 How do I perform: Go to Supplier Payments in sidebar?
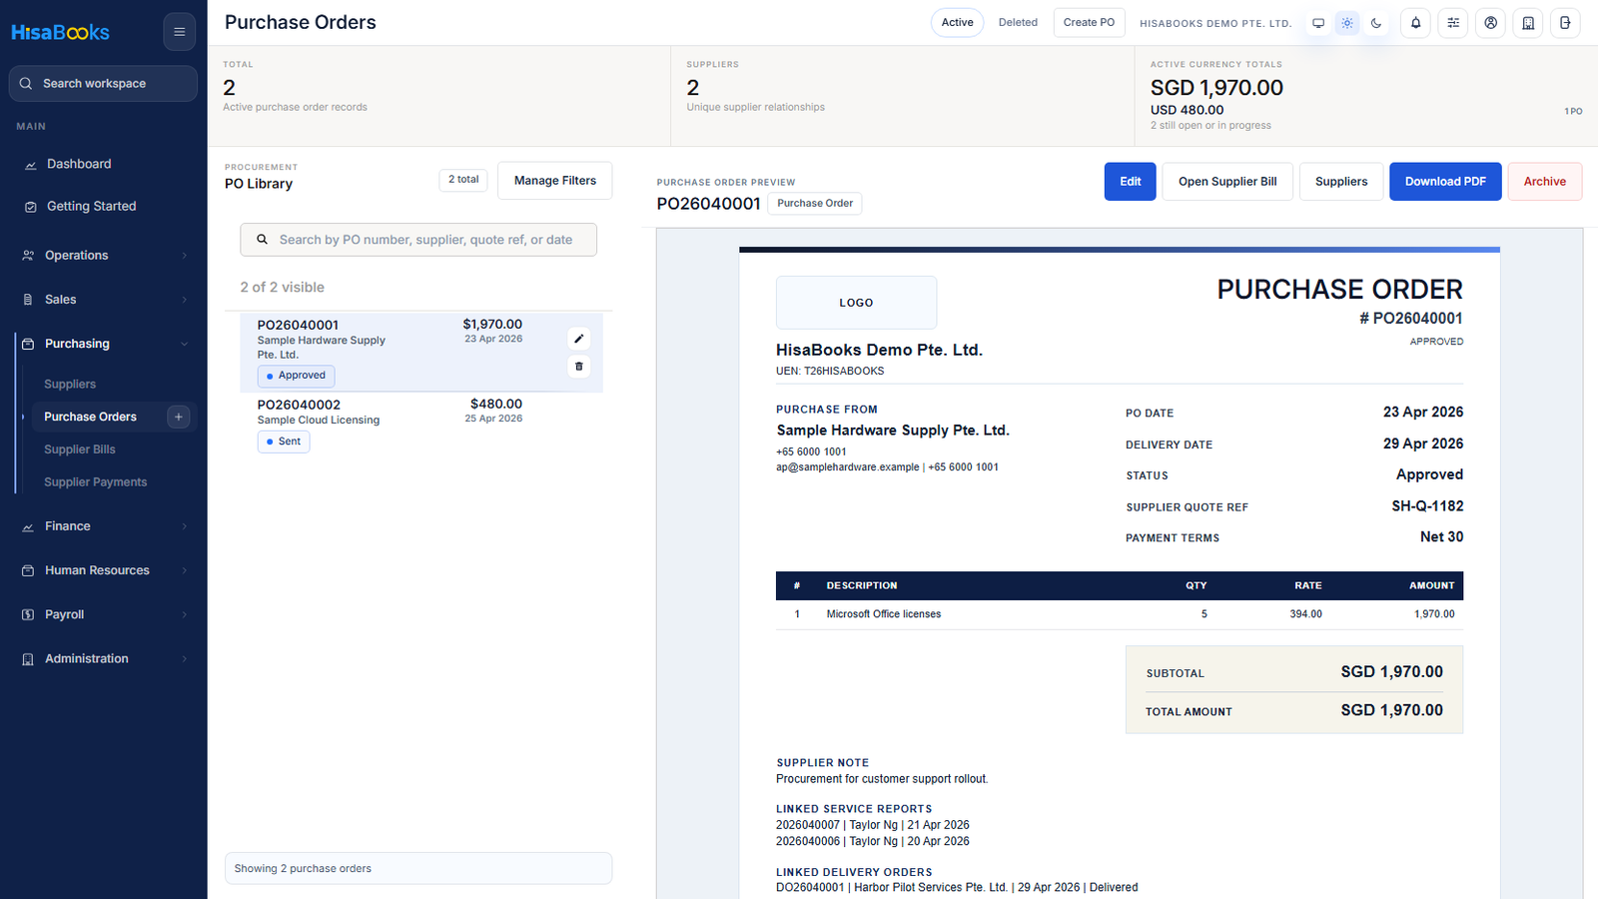pyautogui.click(x=95, y=482)
